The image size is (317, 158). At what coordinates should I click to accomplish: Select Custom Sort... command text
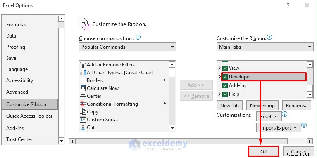pos(102,120)
